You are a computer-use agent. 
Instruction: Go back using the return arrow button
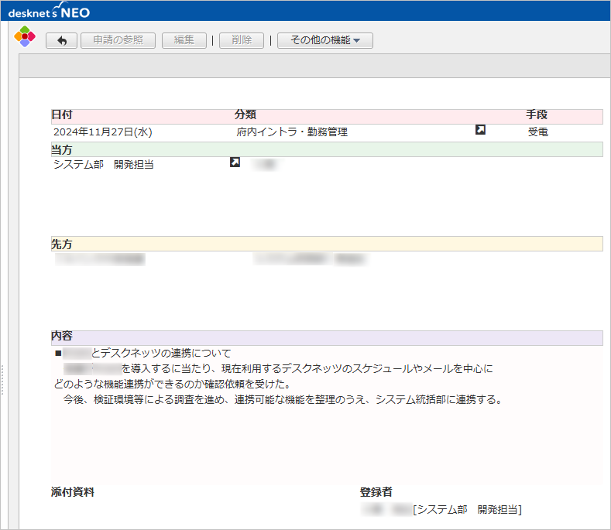pyautogui.click(x=62, y=40)
